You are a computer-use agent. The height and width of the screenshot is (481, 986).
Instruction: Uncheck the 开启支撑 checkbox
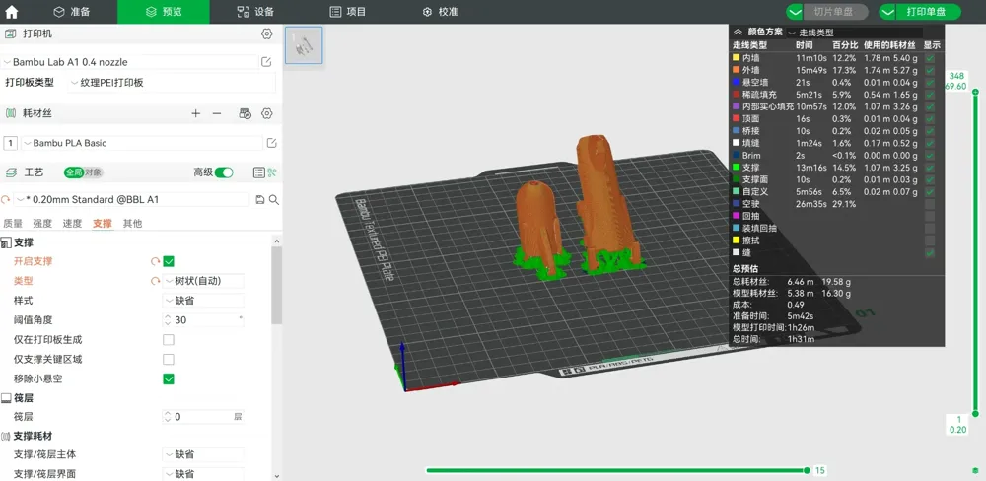[168, 261]
